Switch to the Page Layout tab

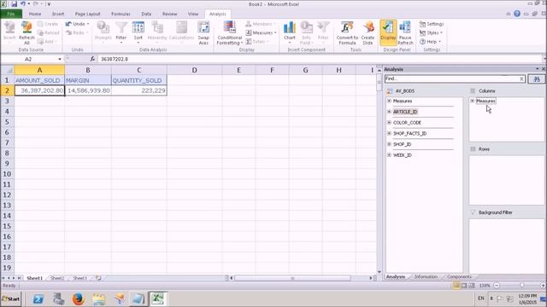pyautogui.click(x=87, y=14)
